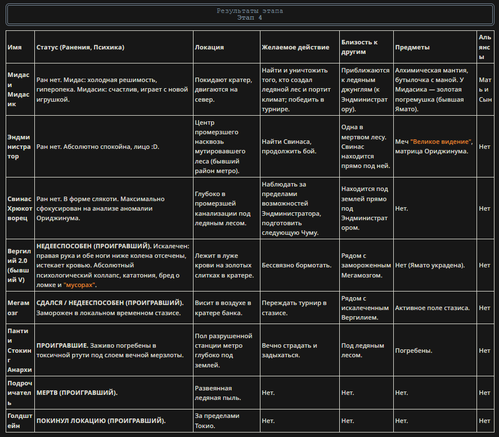Select the "Эндминистратор" name cell
499x437 pixels.
click(x=20, y=147)
